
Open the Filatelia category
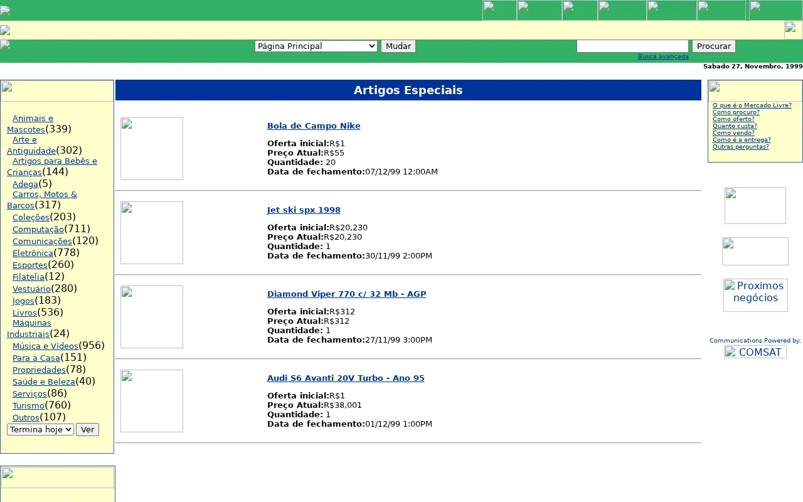point(28,277)
